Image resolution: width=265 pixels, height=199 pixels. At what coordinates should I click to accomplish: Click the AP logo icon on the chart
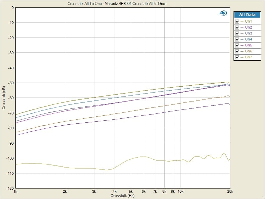(x=223, y=13)
